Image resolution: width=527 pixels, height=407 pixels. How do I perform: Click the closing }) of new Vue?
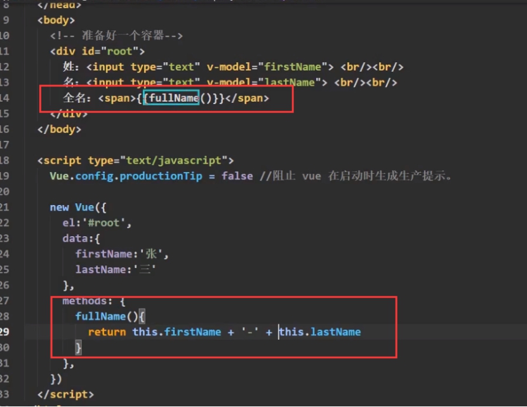pyautogui.click(x=56, y=379)
